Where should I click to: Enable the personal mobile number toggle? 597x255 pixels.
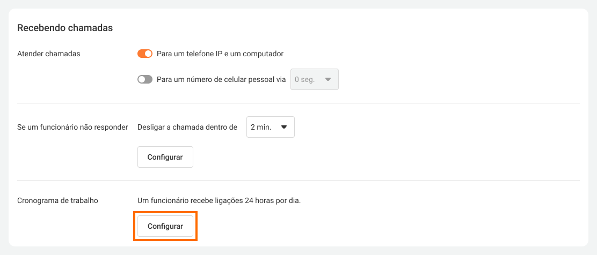(x=145, y=79)
